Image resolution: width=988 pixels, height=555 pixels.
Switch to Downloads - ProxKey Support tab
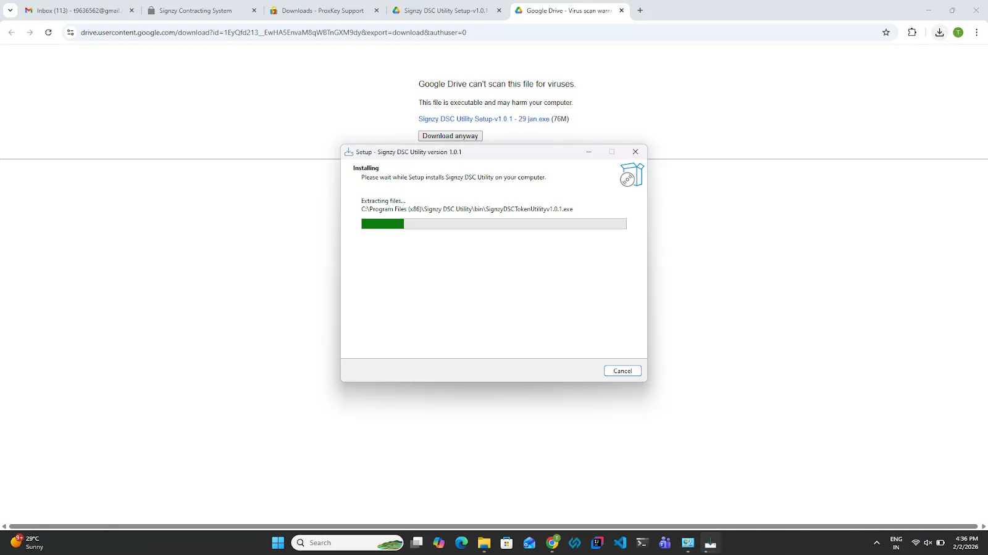coord(324,10)
